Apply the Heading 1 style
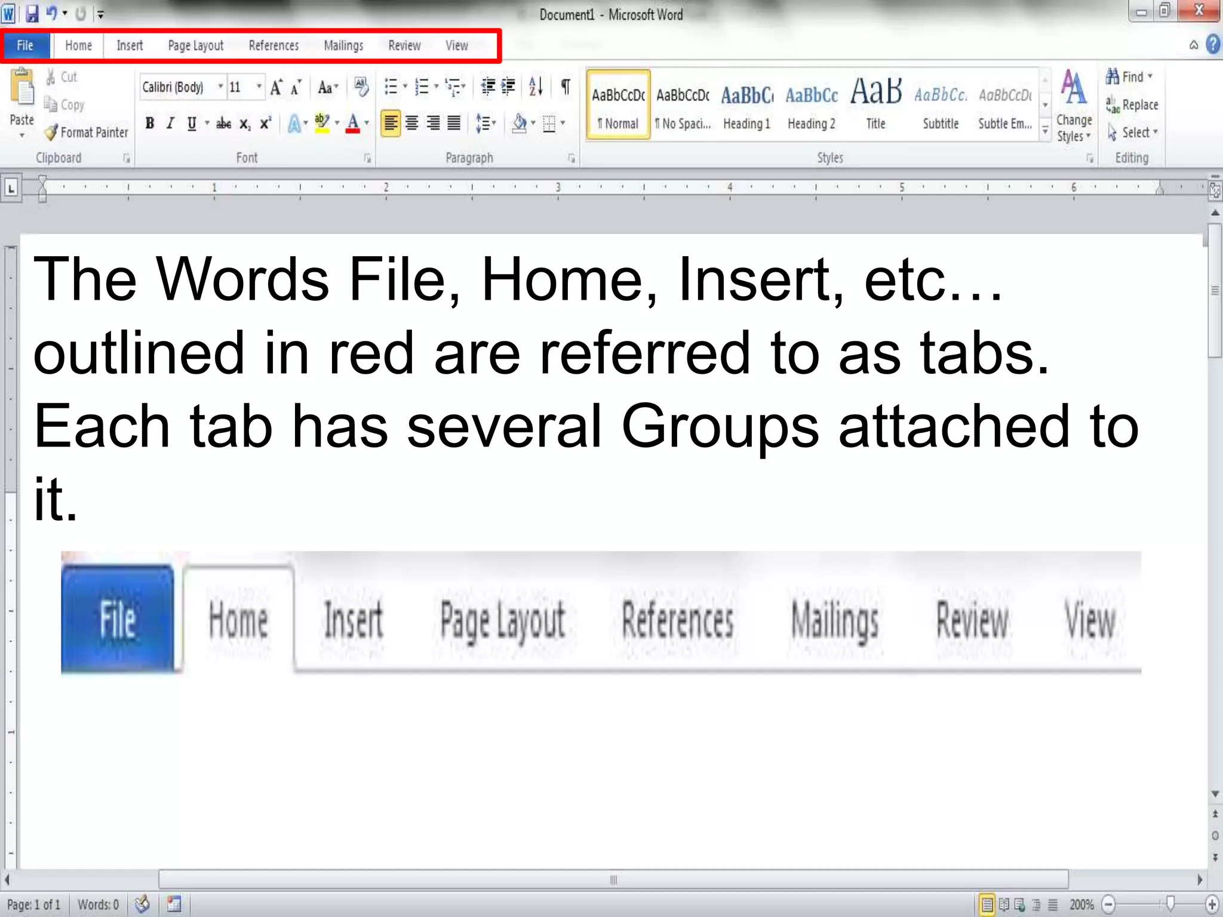Image resolution: width=1223 pixels, height=917 pixels. tap(747, 105)
